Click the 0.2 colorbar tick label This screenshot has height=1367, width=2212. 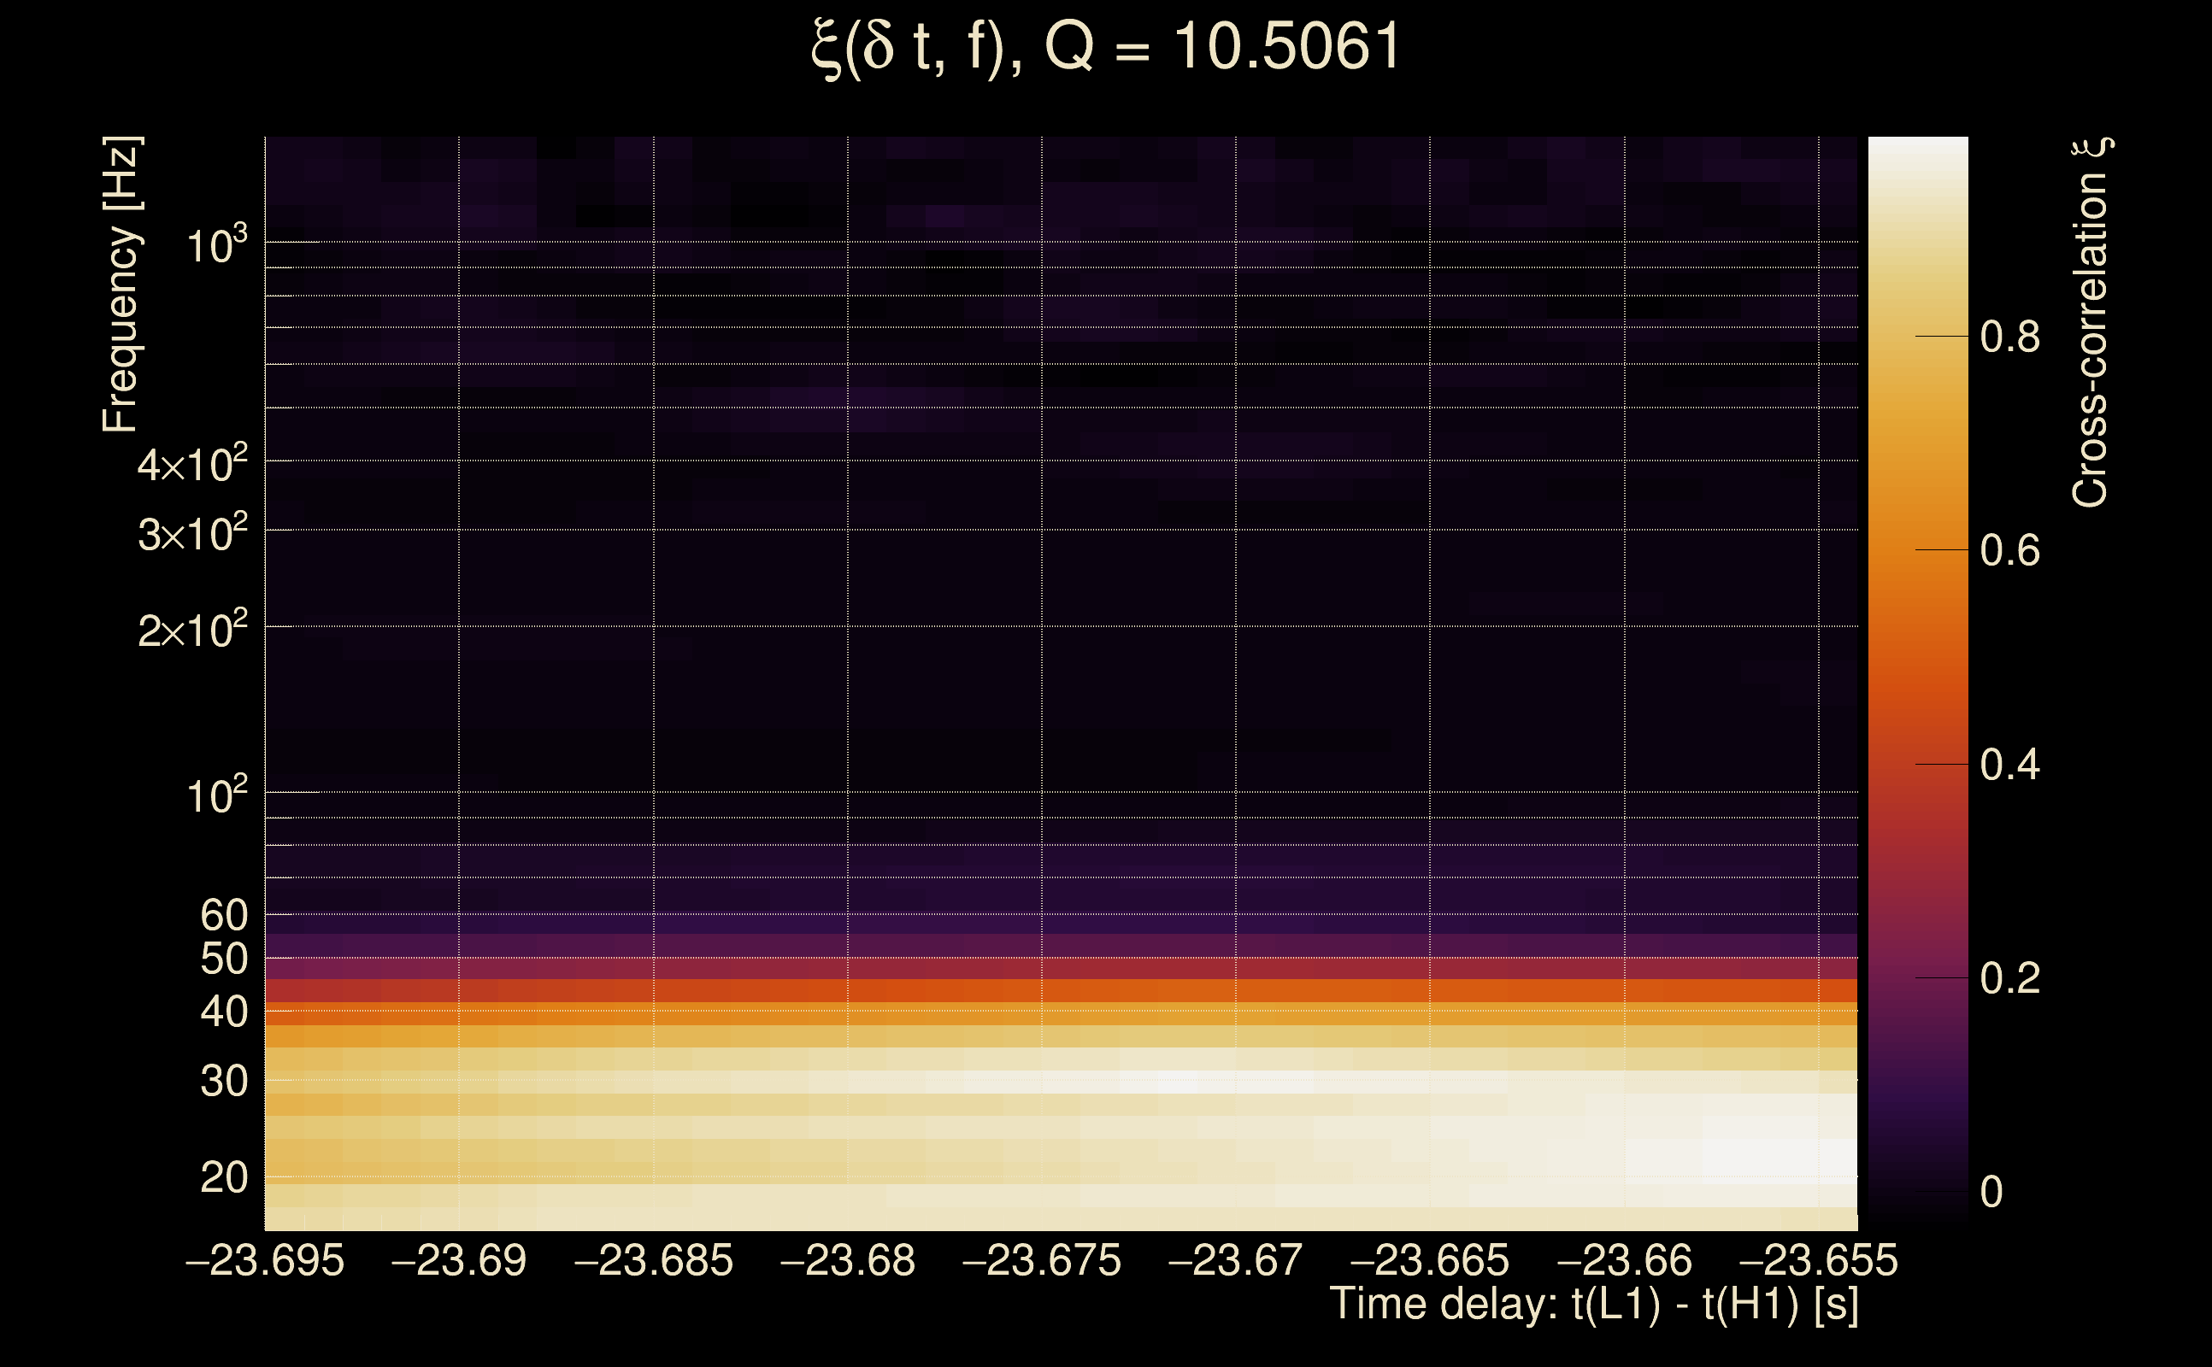(2009, 978)
